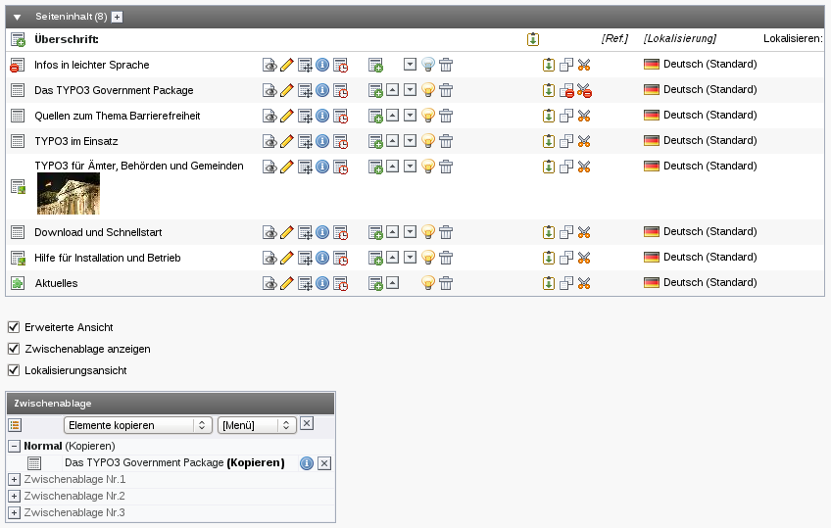Uncheck the 'Erweiterte Ansicht' checkbox
This screenshot has width=831, height=528.
click(14, 326)
